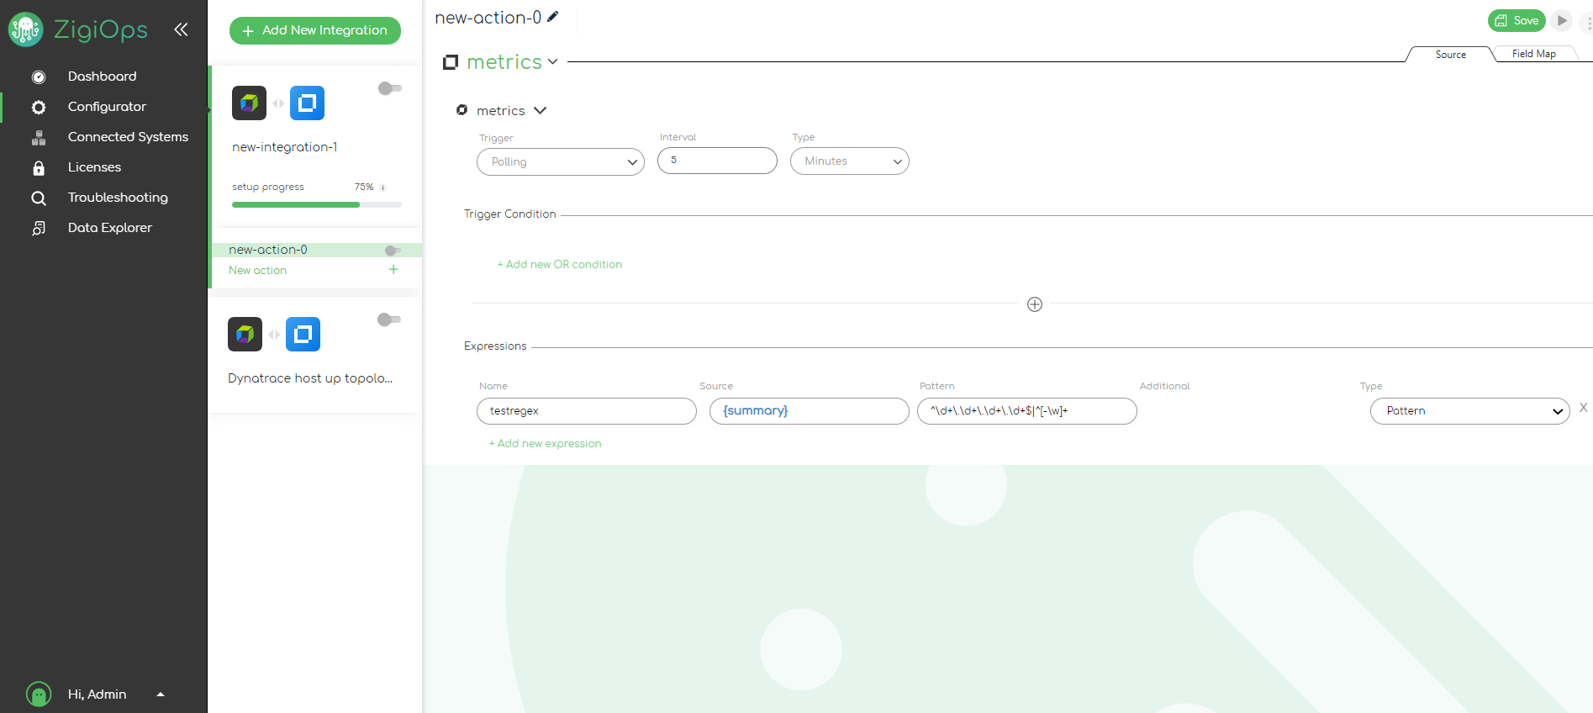This screenshot has width=1593, height=713.
Task: Click the blue square system icon in new-integration-1
Action: click(x=307, y=103)
